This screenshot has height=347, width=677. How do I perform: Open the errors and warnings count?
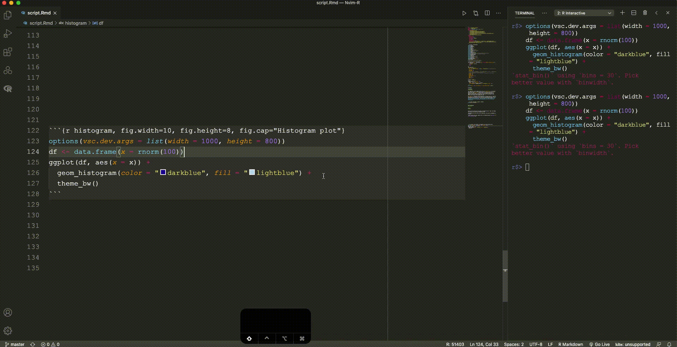(x=50, y=344)
